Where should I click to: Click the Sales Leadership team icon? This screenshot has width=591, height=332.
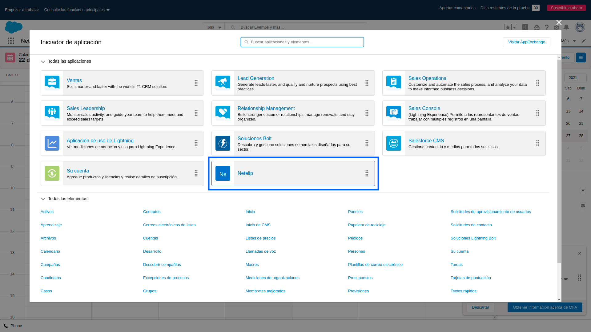52,113
